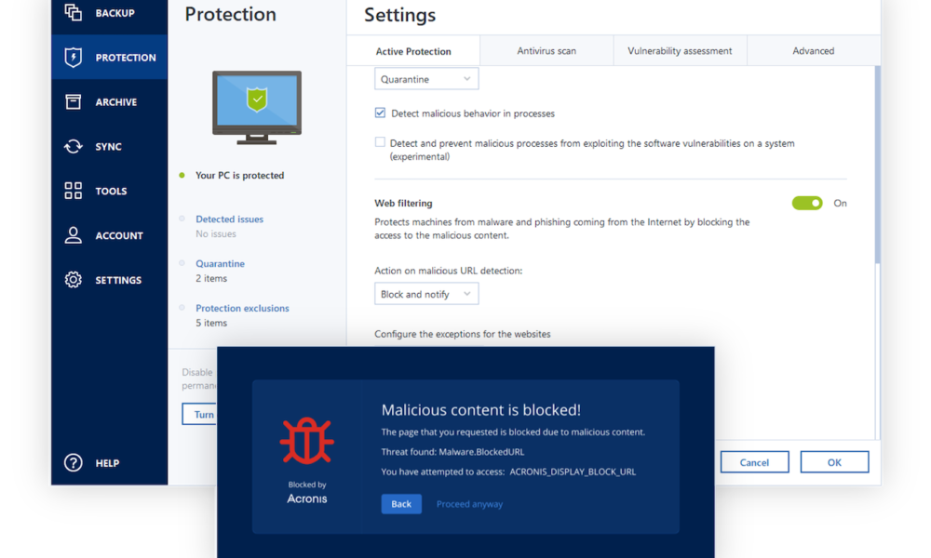
Task: Select the Protection shield icon
Action: pos(74,57)
